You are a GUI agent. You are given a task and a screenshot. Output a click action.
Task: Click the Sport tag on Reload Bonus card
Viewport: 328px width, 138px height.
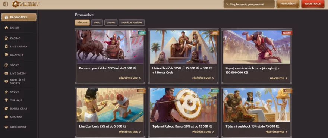pos(215,91)
